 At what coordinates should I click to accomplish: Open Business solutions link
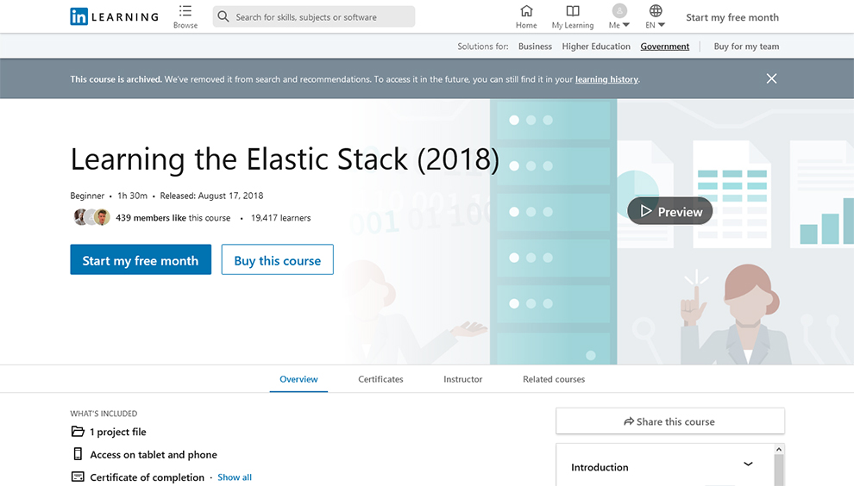tap(535, 47)
